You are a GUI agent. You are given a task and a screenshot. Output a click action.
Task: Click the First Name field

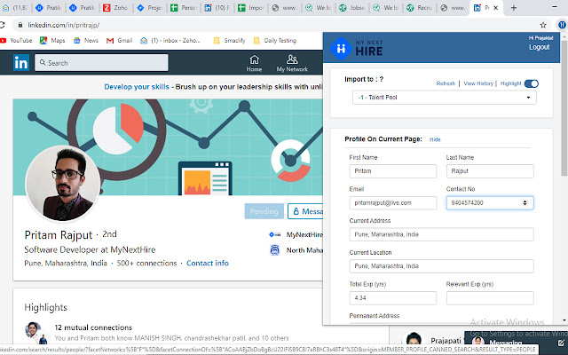(x=393, y=171)
